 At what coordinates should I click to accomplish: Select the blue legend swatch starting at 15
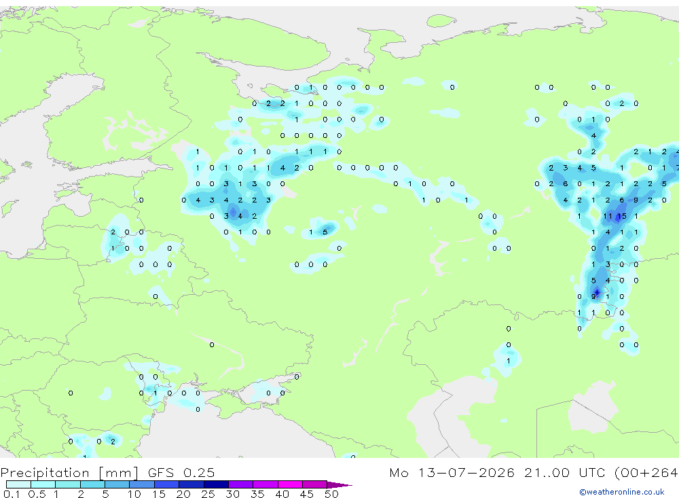[x=166, y=484]
